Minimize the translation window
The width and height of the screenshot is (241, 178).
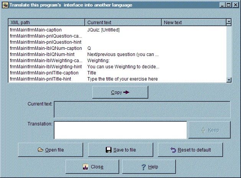[x=222, y=5]
